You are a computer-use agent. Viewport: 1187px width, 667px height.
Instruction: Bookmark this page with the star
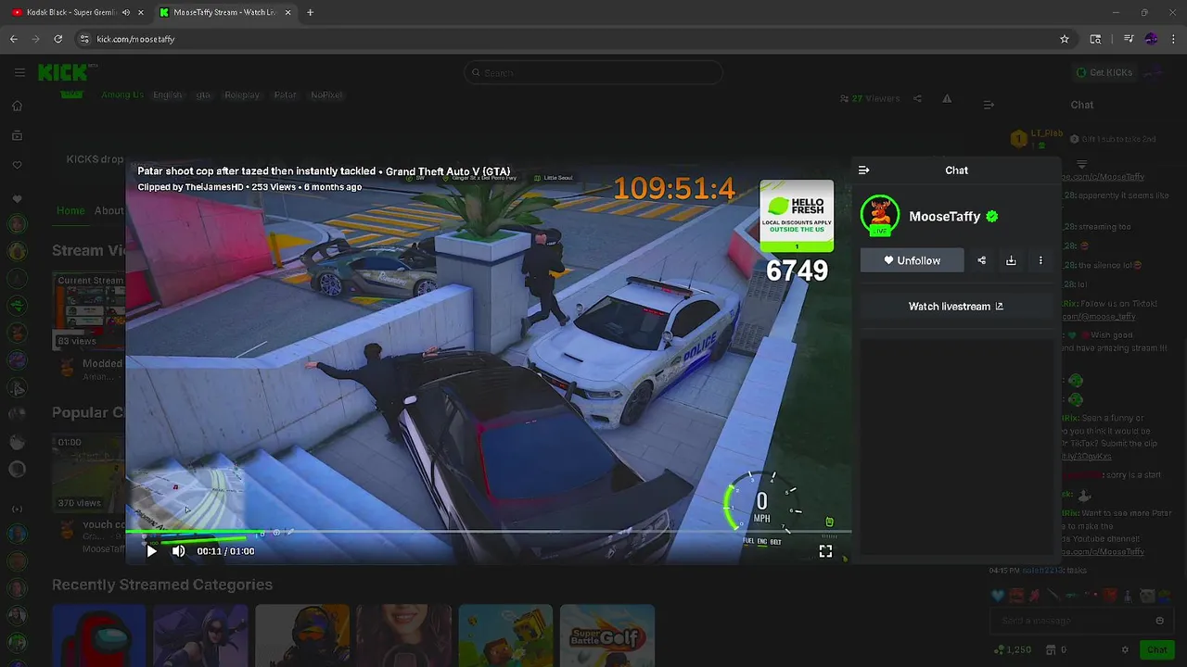pos(1065,39)
